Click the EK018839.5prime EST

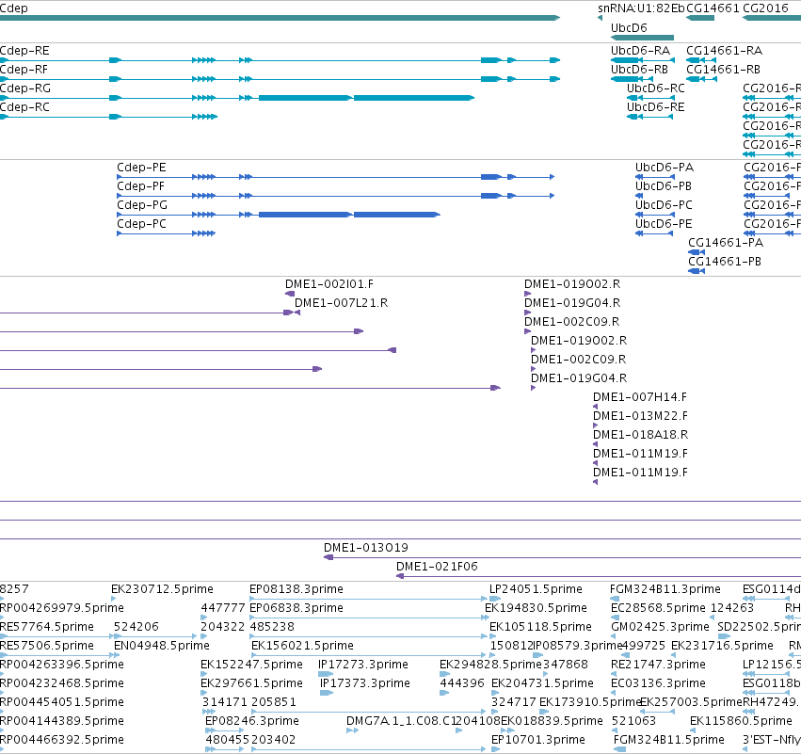[552, 721]
